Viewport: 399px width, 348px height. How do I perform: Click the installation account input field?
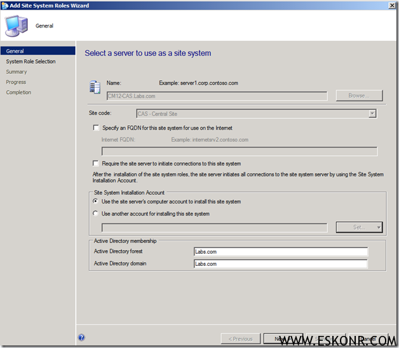215,228
